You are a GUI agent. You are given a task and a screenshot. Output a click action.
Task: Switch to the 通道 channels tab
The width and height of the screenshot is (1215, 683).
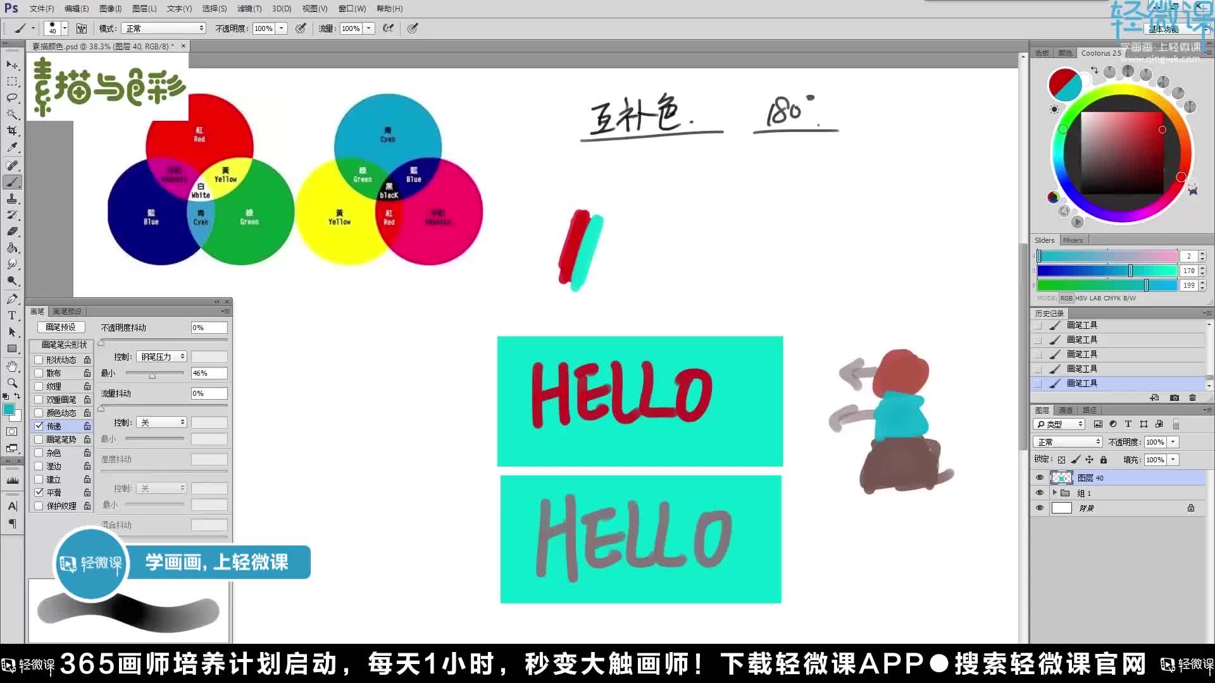1066,410
